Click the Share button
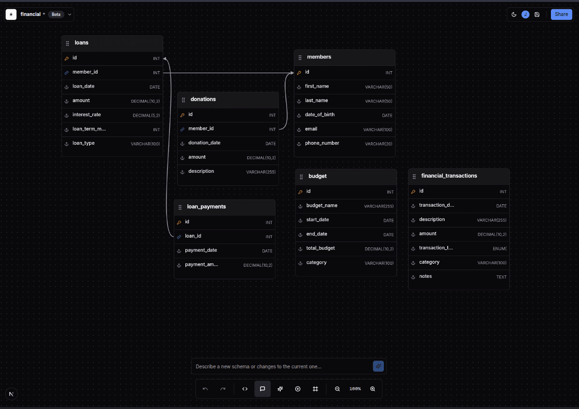 [x=561, y=14]
